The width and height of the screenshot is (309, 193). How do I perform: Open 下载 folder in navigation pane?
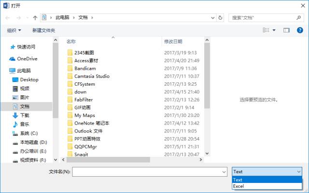pos(25,116)
